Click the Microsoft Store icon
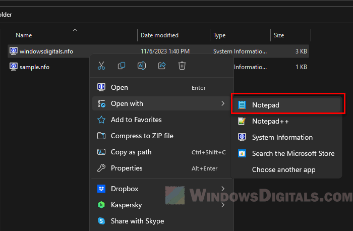Image resolution: width=353 pixels, height=231 pixels. tap(242, 153)
